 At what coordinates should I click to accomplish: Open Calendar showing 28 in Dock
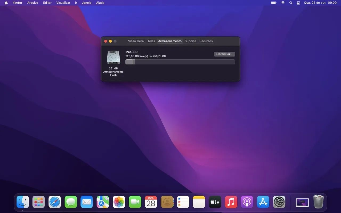tap(151, 202)
